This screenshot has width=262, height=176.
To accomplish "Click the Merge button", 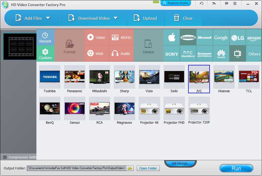I will (180, 163).
